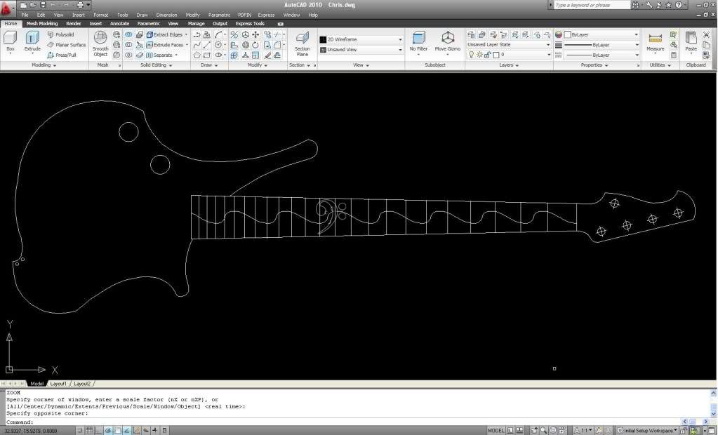718x435 pixels.
Task: Toggle Polar Tracking in status bar
Action: 108,431
